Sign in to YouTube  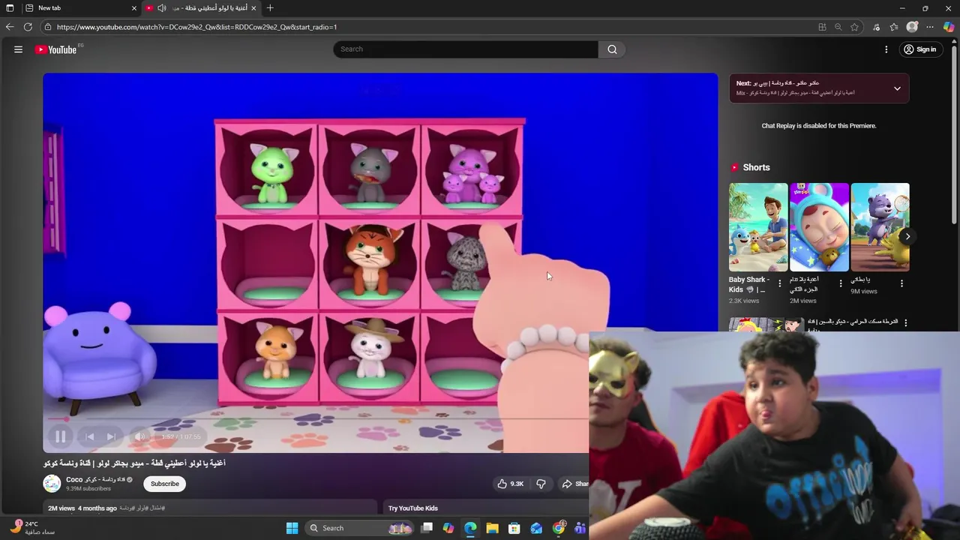tap(919, 49)
